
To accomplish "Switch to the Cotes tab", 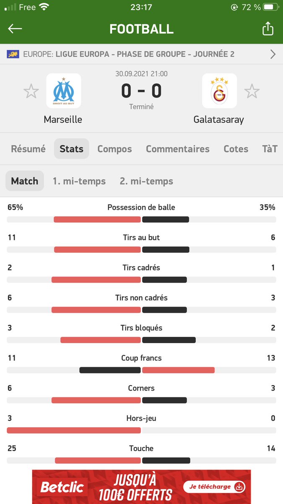I will pyautogui.click(x=236, y=149).
